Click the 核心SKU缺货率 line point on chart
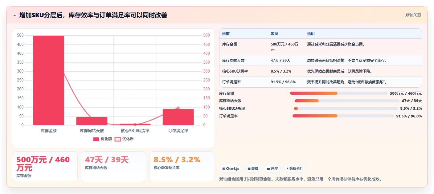This screenshot has height=194, width=434. 135,125
